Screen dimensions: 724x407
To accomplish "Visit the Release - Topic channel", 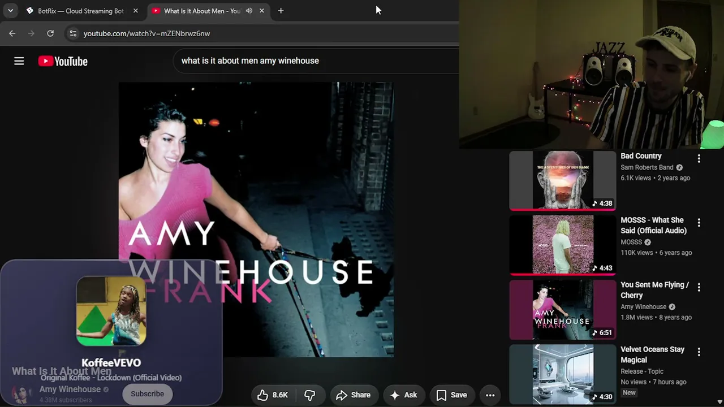I will (642, 371).
